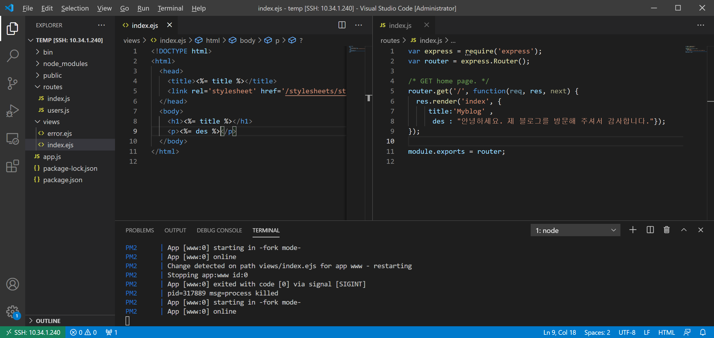This screenshot has height=338, width=714.
Task: Toggle the errors and warnings indicator
Action: pos(84,332)
